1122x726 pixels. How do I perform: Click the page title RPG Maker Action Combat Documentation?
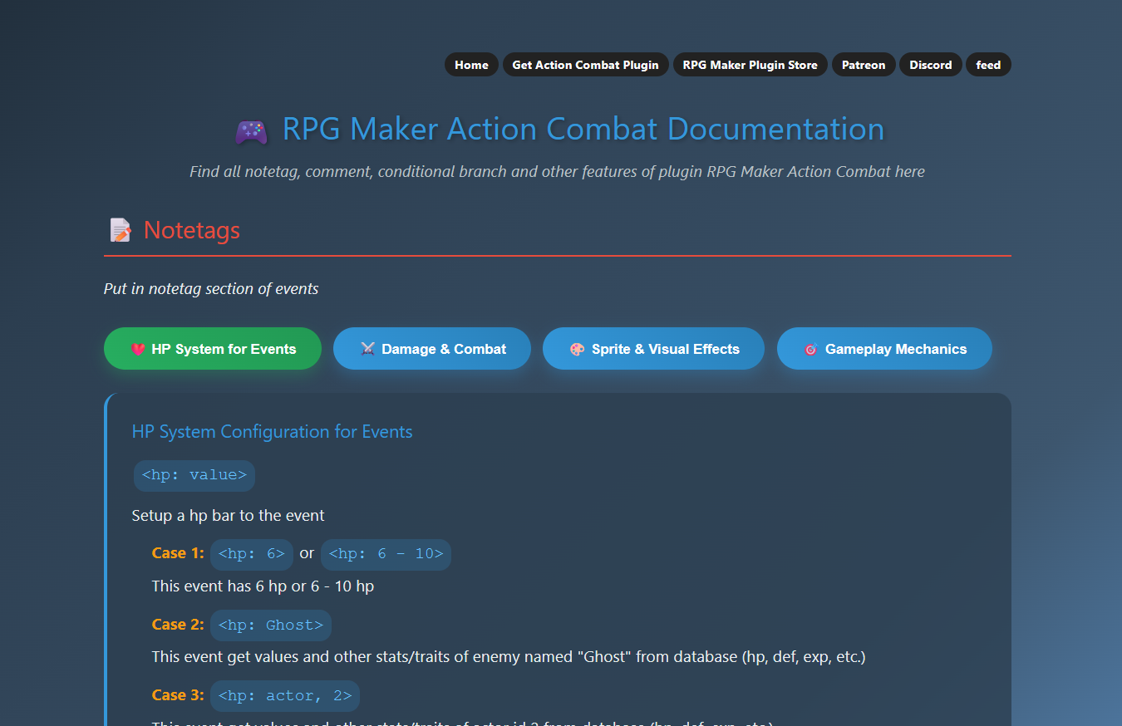tap(583, 129)
